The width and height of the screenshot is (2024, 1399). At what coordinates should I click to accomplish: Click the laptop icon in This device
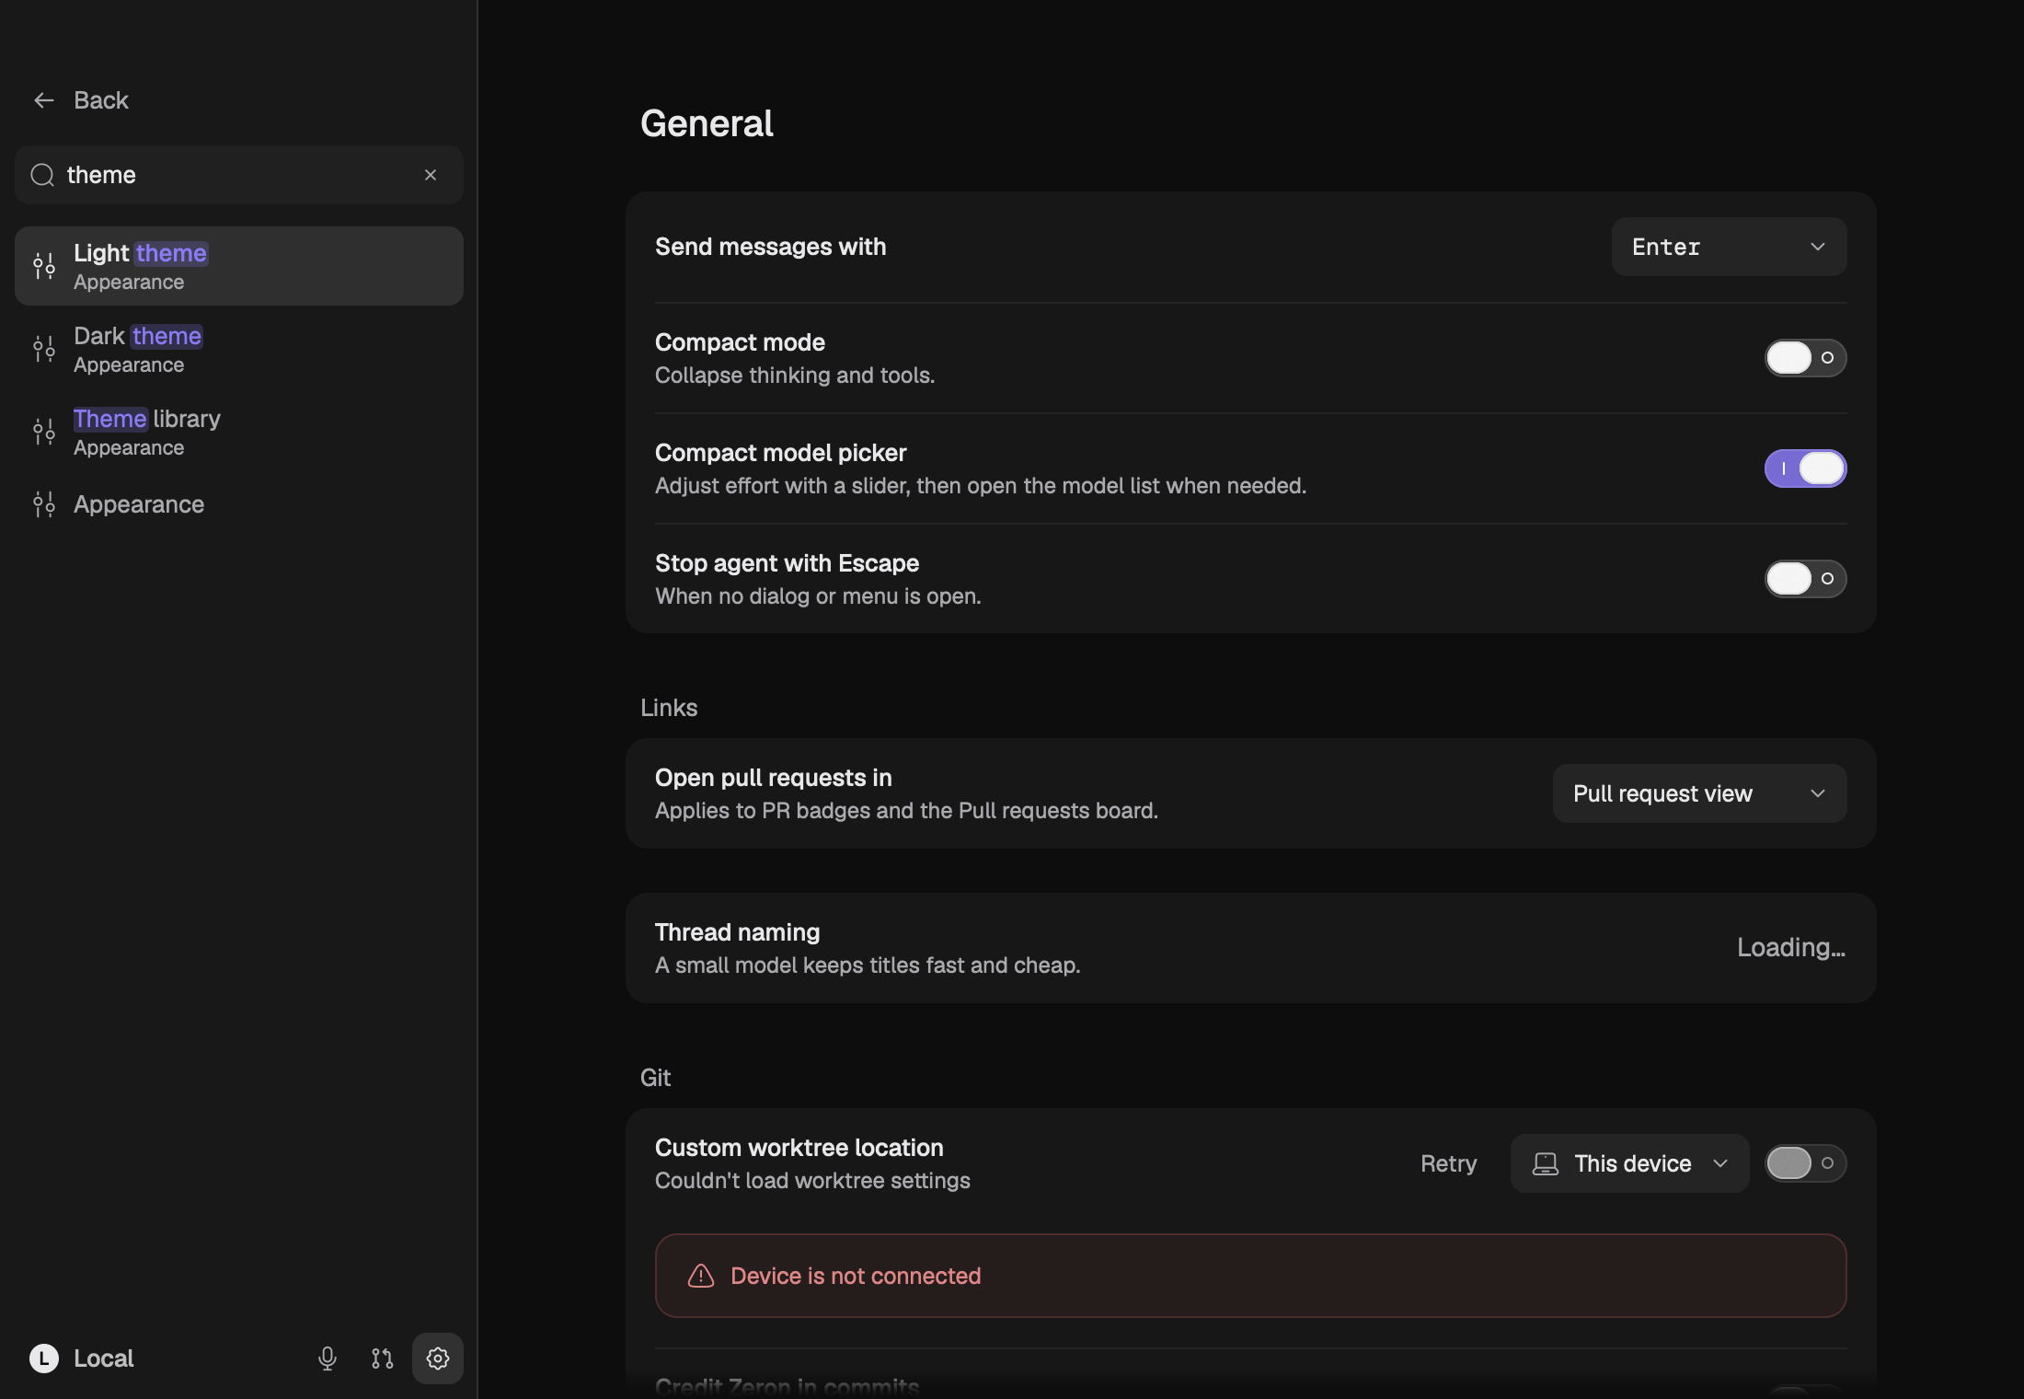[x=1546, y=1163]
